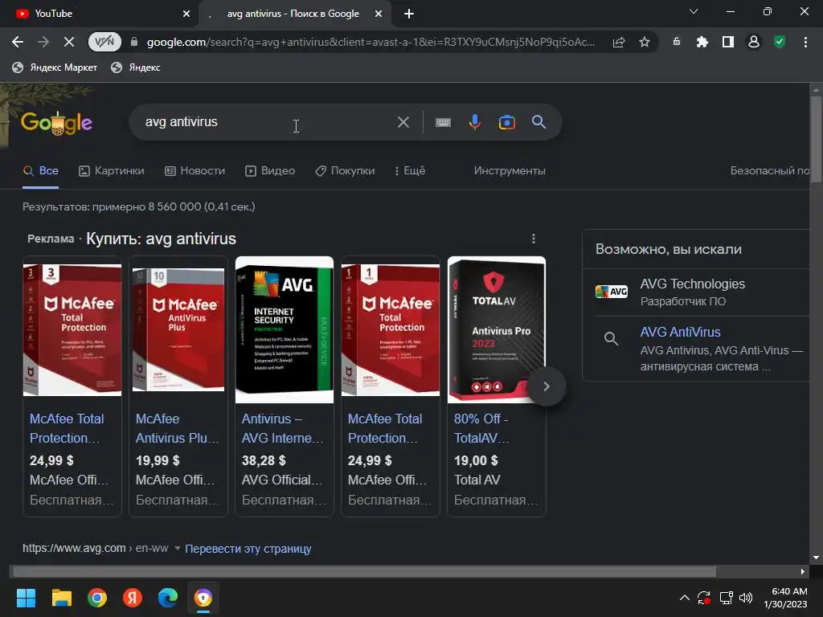Select the Видео search tab
Viewport: 823px width, 617px height.
270,171
